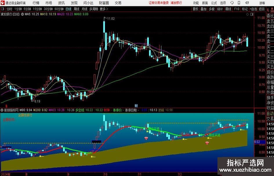Open the 公式 menu
The height and width of the screenshot is (176, 274).
tap(214, 3)
